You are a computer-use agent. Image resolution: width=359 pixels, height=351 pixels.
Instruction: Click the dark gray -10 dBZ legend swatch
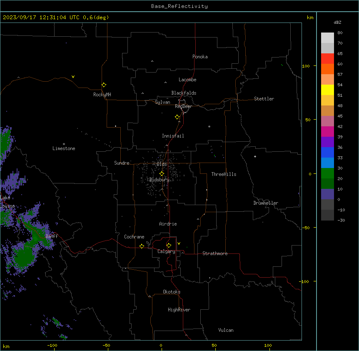click(327, 215)
